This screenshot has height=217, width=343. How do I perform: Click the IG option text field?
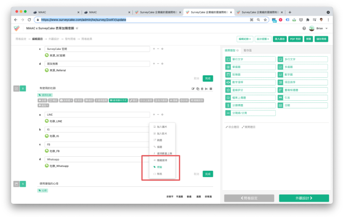[97, 130]
